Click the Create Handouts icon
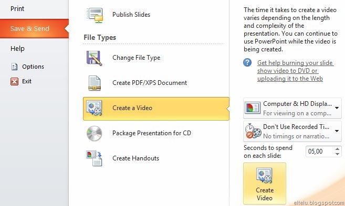The image size is (345, 206). pyautogui.click(x=94, y=158)
